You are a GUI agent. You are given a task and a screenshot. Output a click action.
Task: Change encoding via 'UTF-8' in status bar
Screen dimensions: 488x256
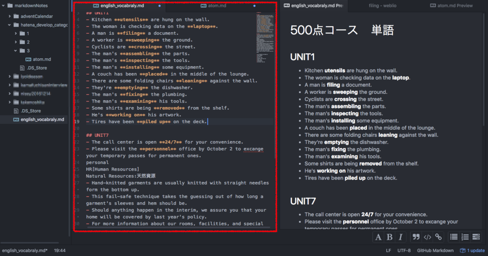(x=404, y=250)
